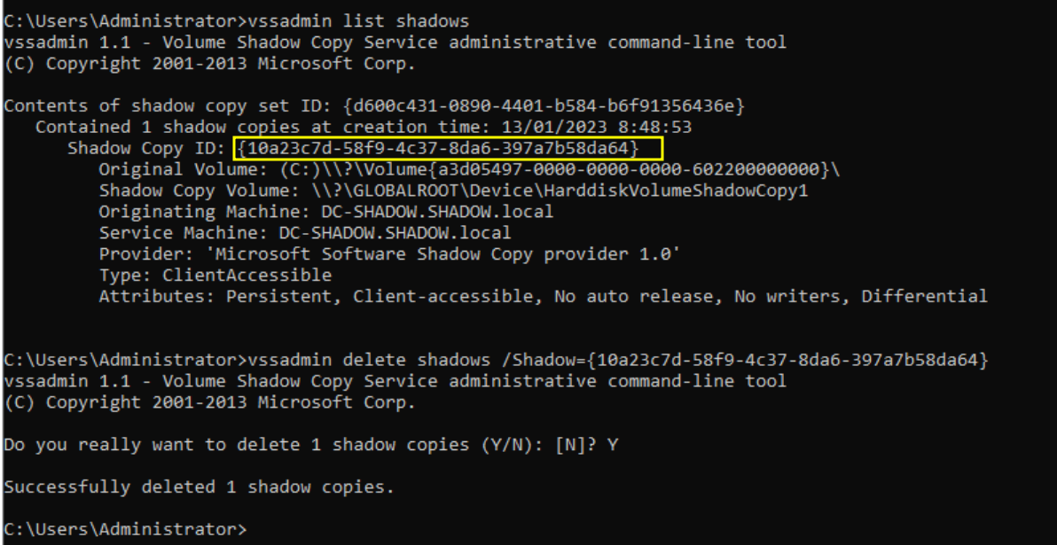
Task: Click the yellow-highlighted Shadow Copy ID value
Action: pyautogui.click(x=448, y=148)
